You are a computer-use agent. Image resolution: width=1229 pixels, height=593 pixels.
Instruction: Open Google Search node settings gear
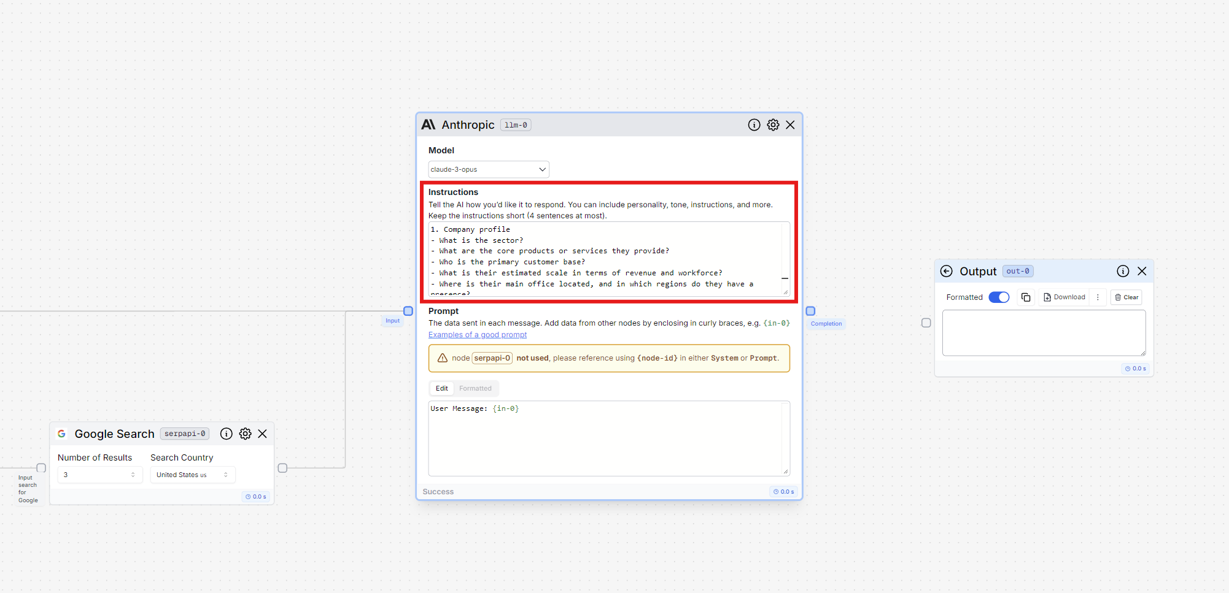[x=246, y=434]
